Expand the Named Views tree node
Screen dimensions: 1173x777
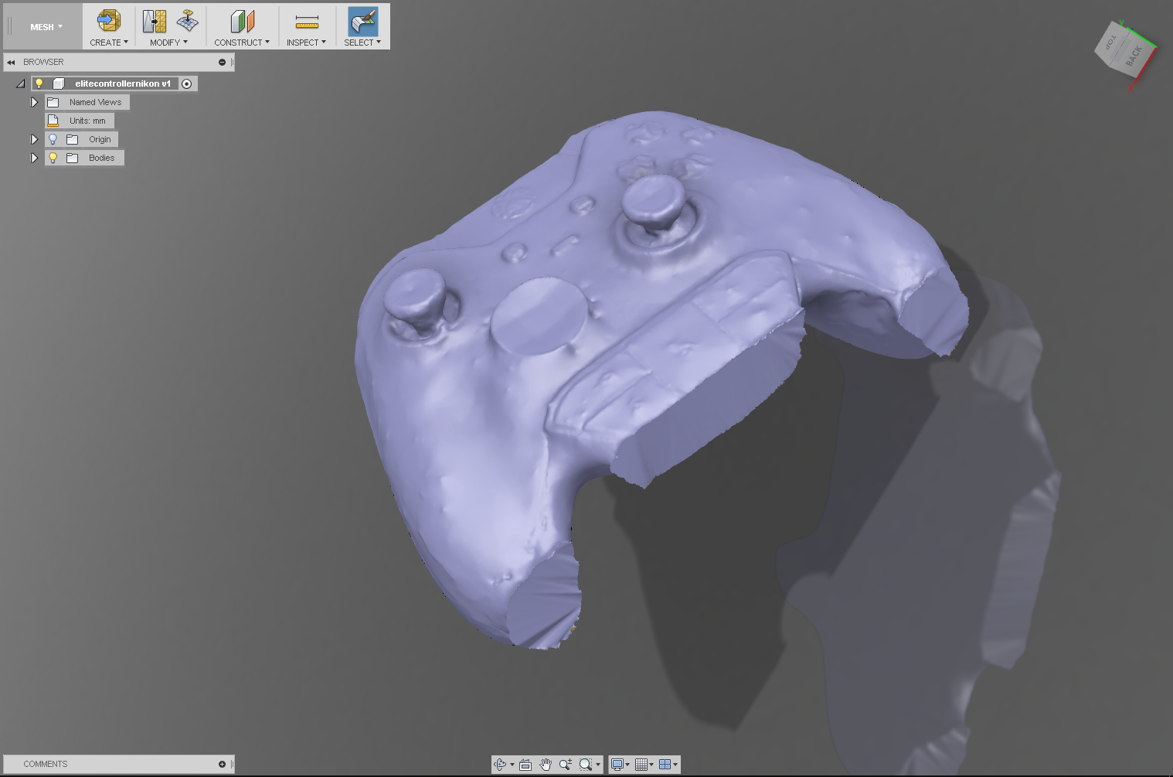pyautogui.click(x=34, y=102)
